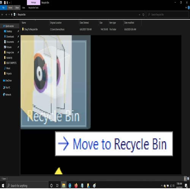
Task: Click the New folder quick access toolbar icon
Action: [x=7, y=3]
